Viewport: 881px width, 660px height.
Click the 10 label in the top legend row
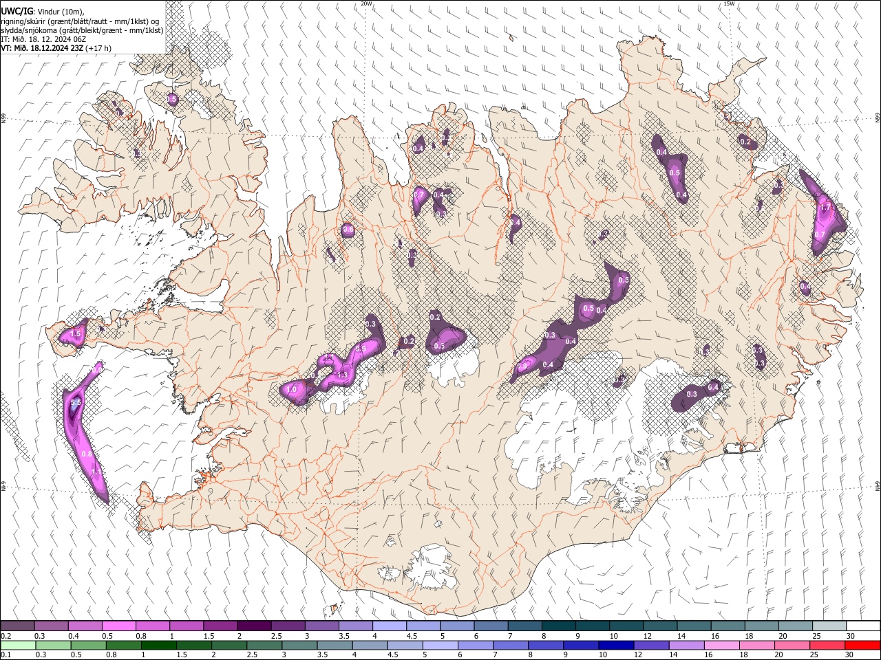tap(613, 636)
